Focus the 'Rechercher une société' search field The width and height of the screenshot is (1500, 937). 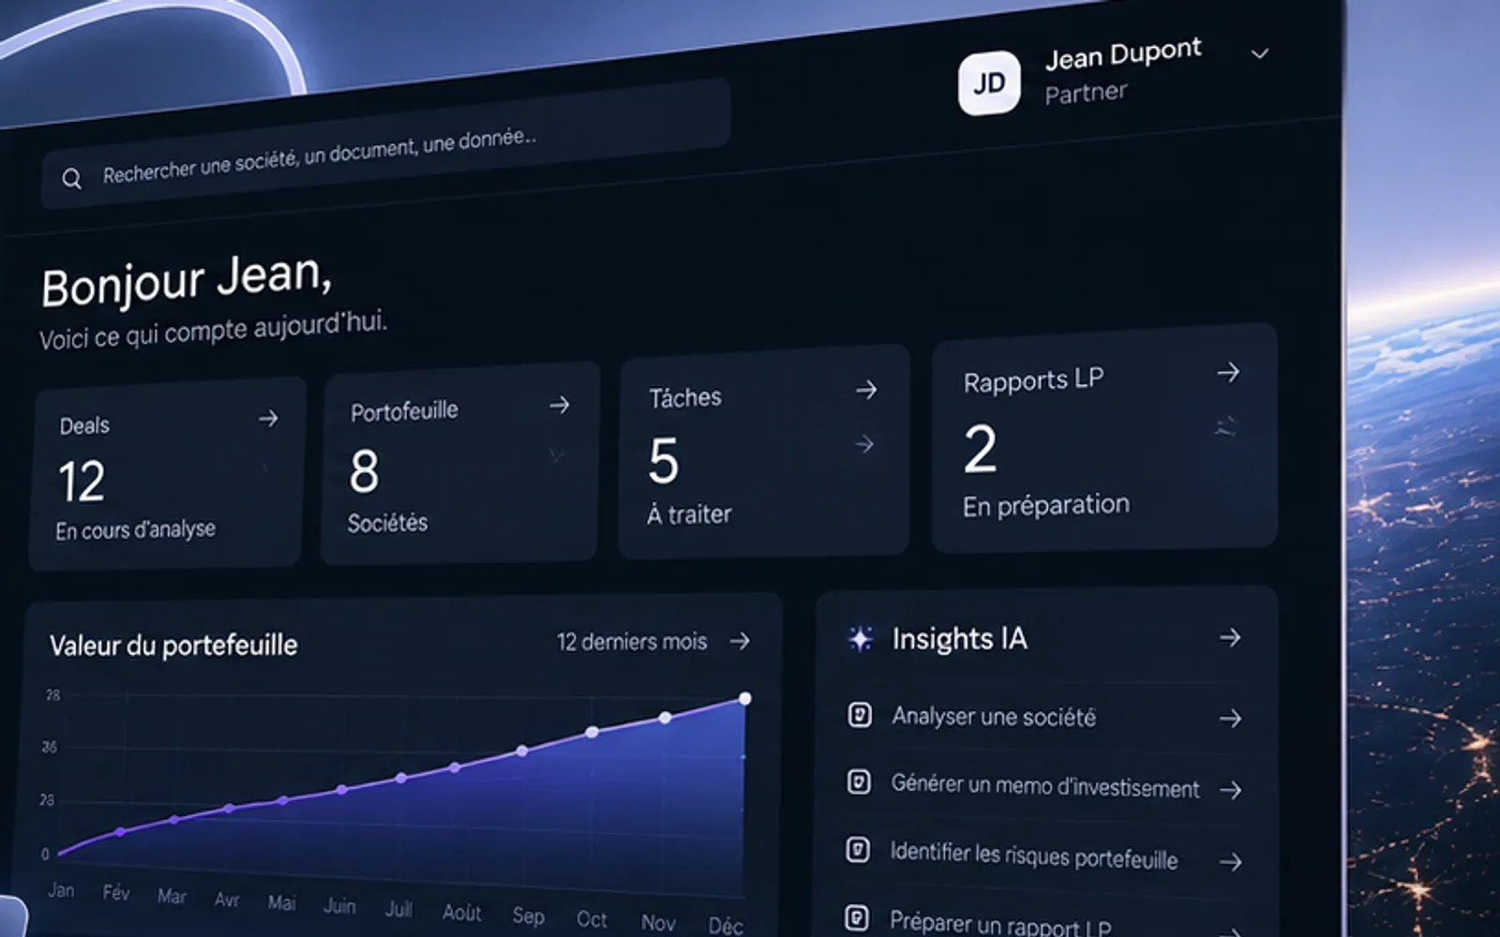click(x=385, y=144)
